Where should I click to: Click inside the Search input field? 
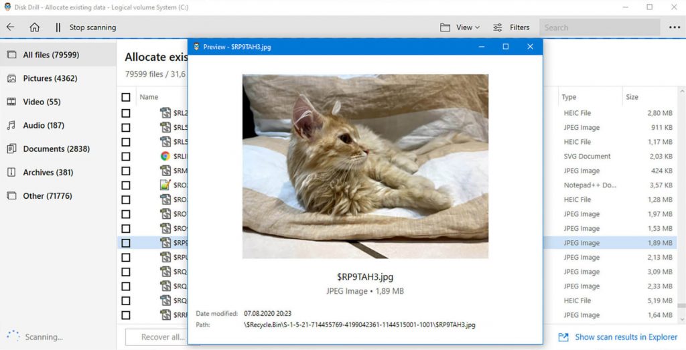click(599, 27)
